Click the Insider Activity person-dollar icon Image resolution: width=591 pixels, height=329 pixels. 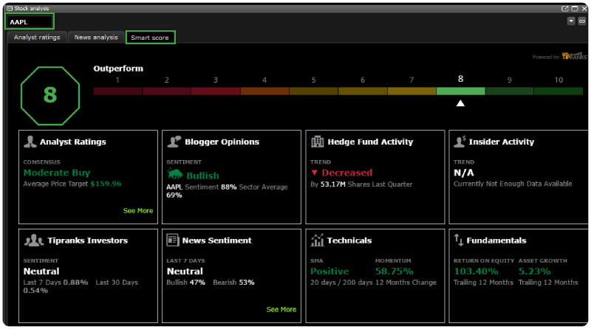coord(460,141)
